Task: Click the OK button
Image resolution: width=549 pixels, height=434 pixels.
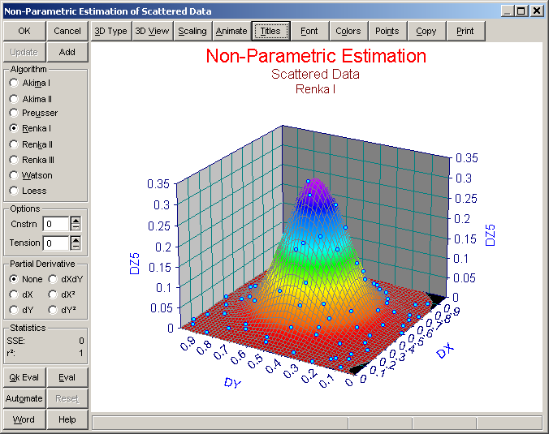Action: pyautogui.click(x=24, y=31)
